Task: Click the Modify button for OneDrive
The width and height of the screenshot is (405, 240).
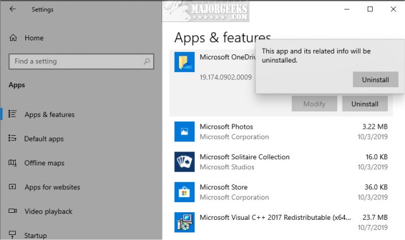Action: click(x=315, y=104)
